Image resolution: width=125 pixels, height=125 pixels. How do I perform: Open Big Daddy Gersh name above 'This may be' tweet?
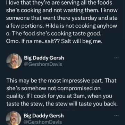point(44,58)
